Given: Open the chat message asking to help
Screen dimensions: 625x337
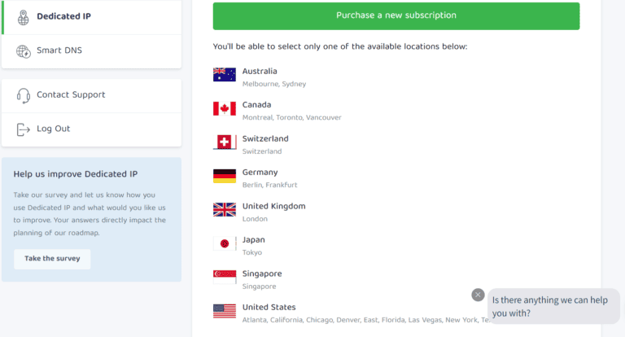Looking at the screenshot, I should [x=553, y=306].
